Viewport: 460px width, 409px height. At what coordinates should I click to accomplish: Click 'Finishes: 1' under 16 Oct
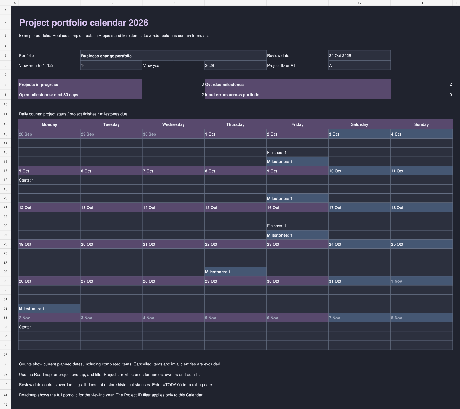[x=297, y=226]
